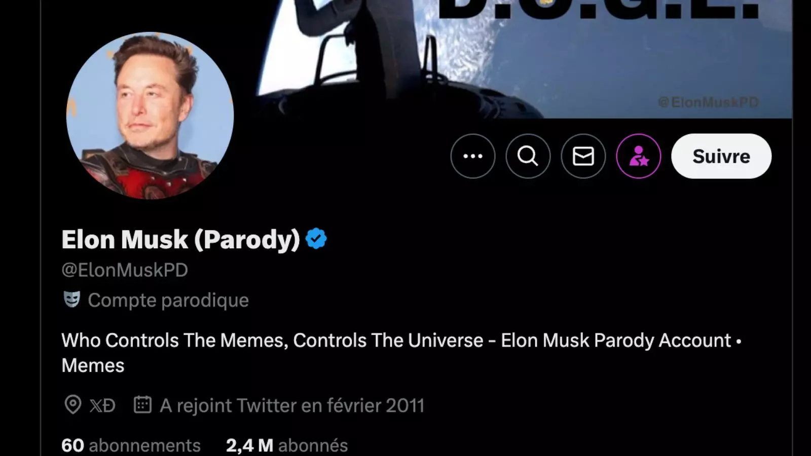Viewport: 811px width, 456px height.
Task: Click the parody mask icon
Action: pyautogui.click(x=71, y=299)
